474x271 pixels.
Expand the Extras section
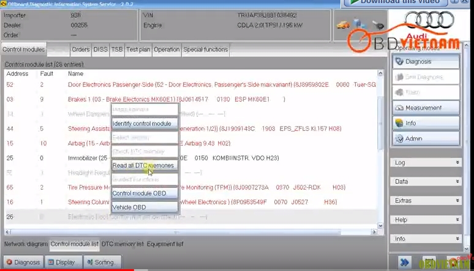click(x=426, y=201)
